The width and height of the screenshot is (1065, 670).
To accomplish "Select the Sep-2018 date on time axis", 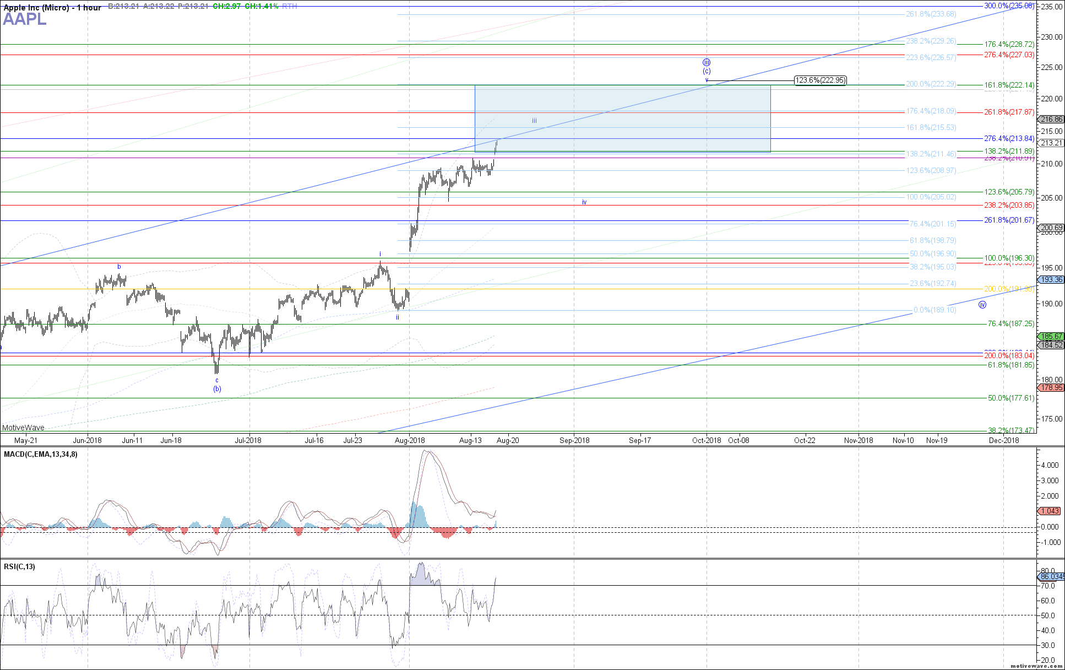I will pyautogui.click(x=574, y=440).
